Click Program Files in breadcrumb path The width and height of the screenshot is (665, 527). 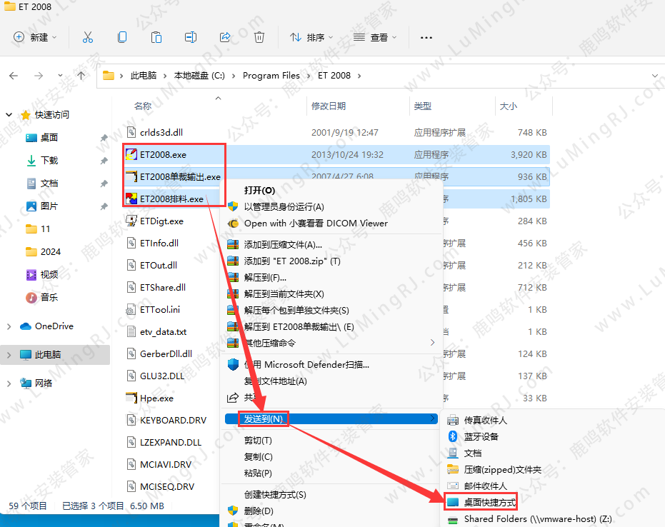(x=271, y=76)
